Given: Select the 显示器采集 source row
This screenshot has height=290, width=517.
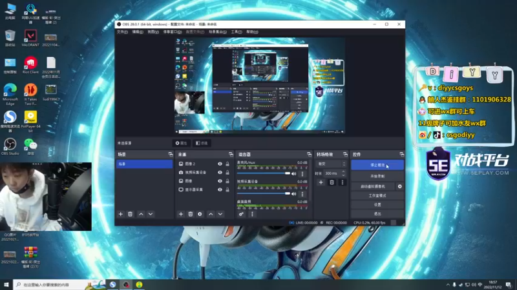Looking at the screenshot, I should pos(204,189).
